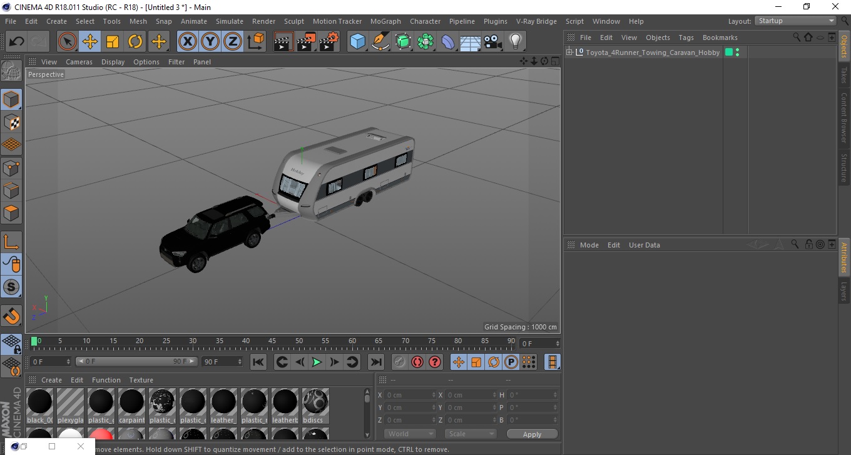Add a Cube primitive object

tap(358, 42)
